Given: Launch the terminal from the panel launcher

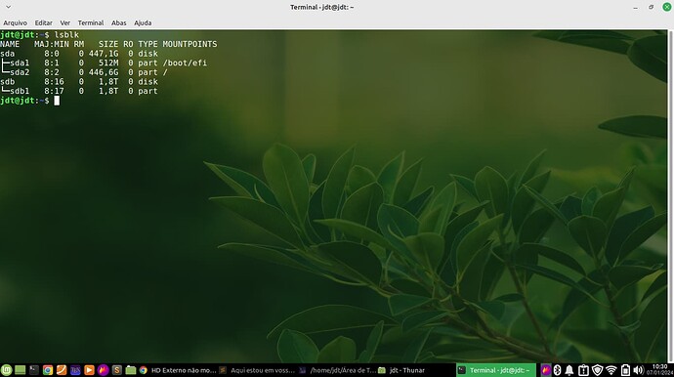Looking at the screenshot, I should click(x=34, y=370).
